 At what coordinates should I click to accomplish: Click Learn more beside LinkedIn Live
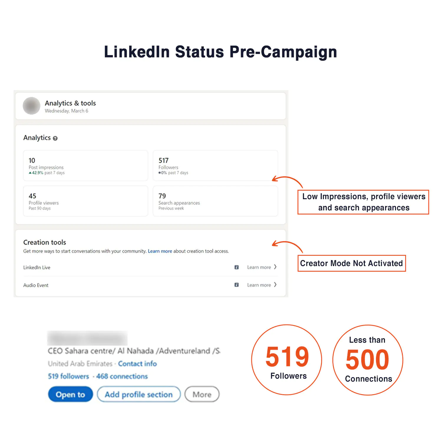click(x=259, y=267)
